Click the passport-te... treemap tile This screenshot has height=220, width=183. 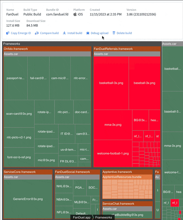pyautogui.click(x=15, y=78)
